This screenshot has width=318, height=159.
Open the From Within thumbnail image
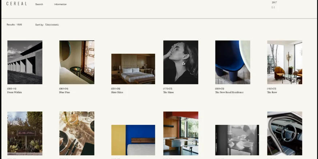pos(25,62)
